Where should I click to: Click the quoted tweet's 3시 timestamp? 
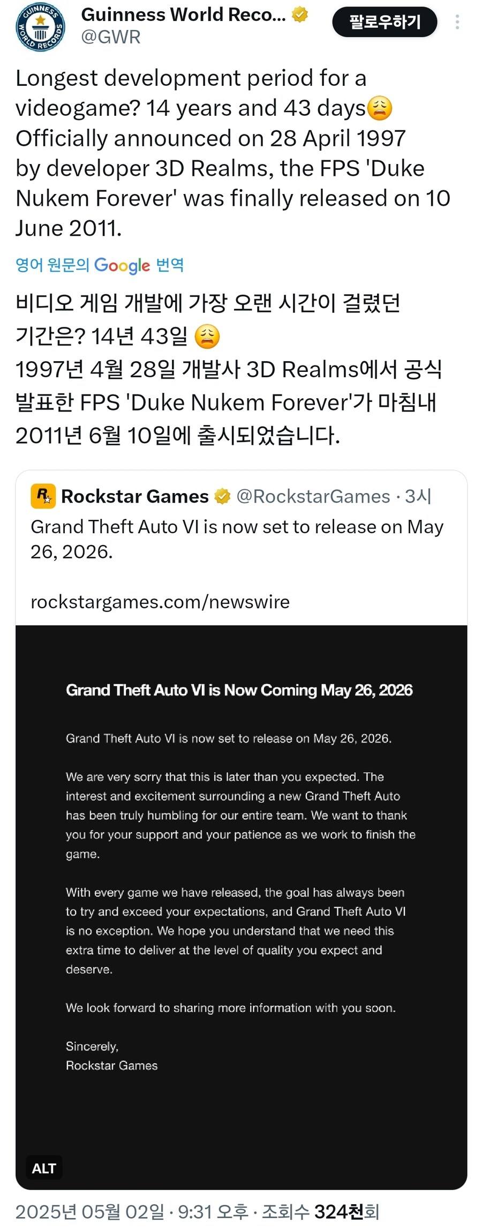418,496
